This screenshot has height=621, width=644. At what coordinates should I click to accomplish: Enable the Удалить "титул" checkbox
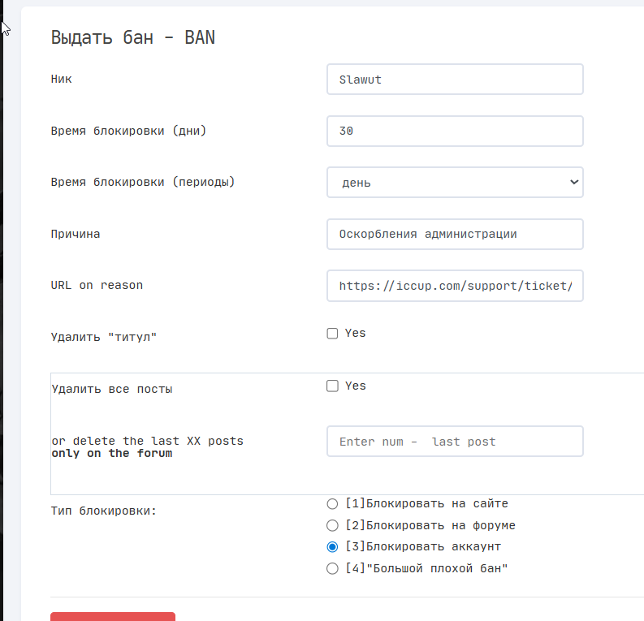click(x=332, y=334)
